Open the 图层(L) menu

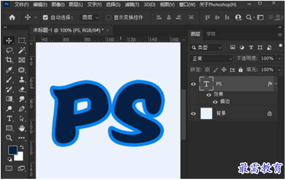click(x=76, y=5)
